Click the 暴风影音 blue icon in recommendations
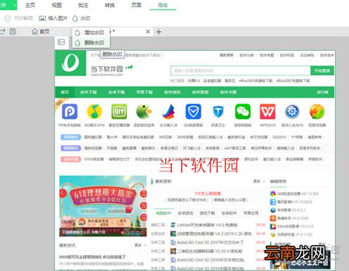The height and width of the screenshot is (271, 349). click(x=273, y=202)
